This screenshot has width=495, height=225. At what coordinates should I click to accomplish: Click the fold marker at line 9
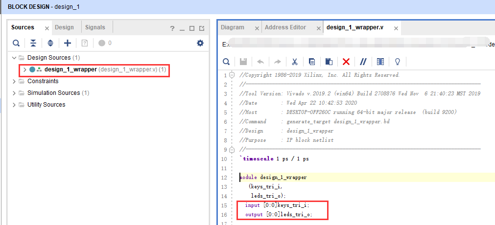point(232,149)
